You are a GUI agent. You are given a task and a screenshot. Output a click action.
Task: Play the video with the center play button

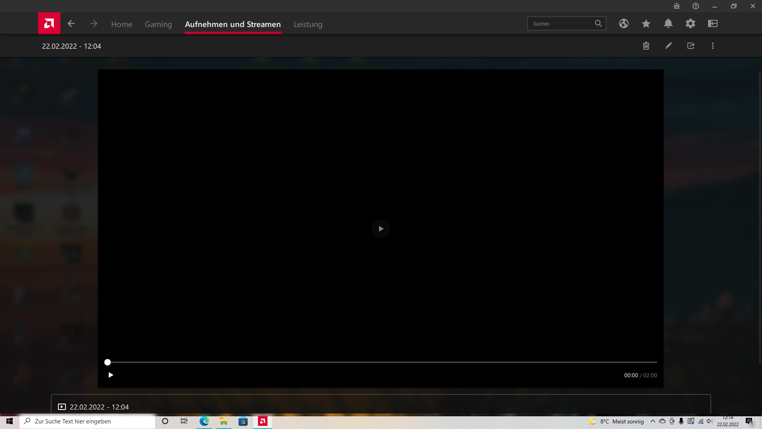pos(381,228)
